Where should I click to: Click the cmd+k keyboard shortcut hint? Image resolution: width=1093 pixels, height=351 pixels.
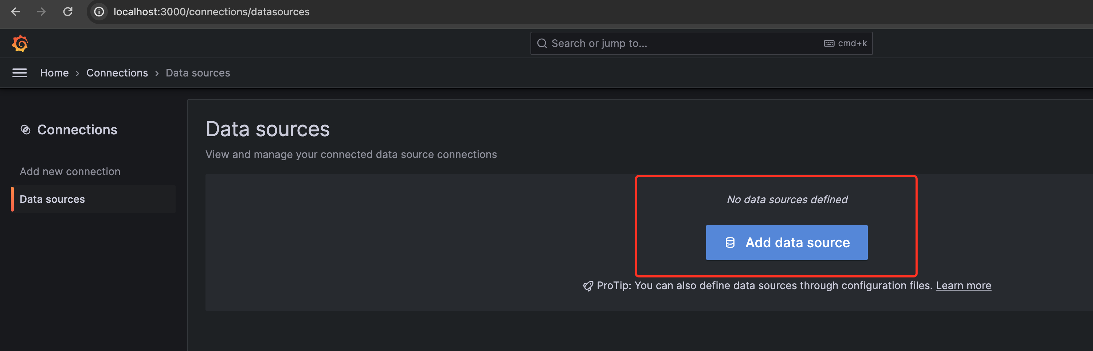845,43
